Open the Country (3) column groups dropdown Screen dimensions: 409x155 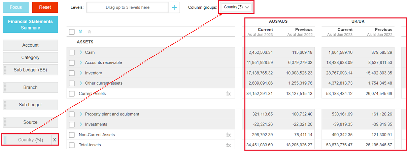pyautogui.click(x=236, y=7)
